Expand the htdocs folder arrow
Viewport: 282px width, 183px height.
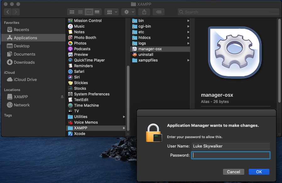coord(188,38)
